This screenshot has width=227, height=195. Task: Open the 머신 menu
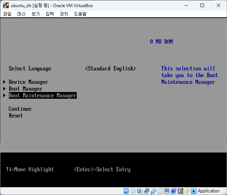pos(22,14)
